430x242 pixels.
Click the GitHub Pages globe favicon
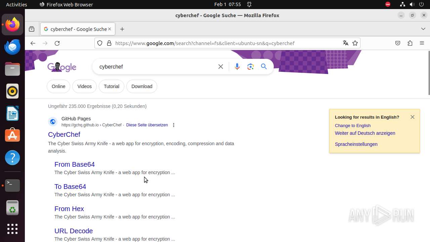pyautogui.click(x=53, y=122)
